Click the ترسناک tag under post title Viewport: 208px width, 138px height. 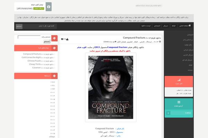[149, 42]
